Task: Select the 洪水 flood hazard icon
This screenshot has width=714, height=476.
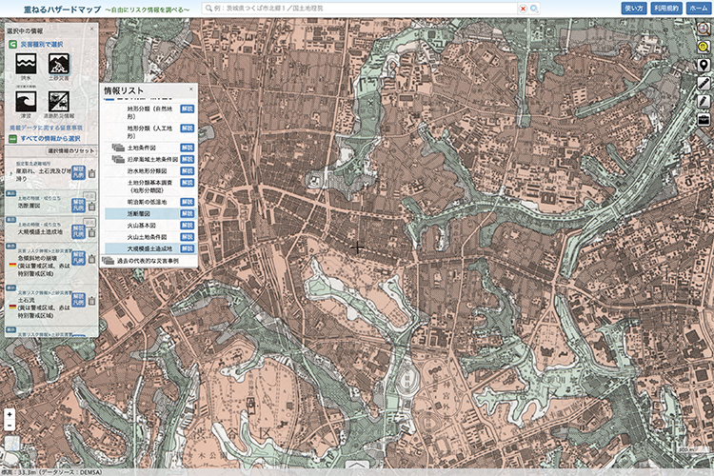Action: [24, 66]
